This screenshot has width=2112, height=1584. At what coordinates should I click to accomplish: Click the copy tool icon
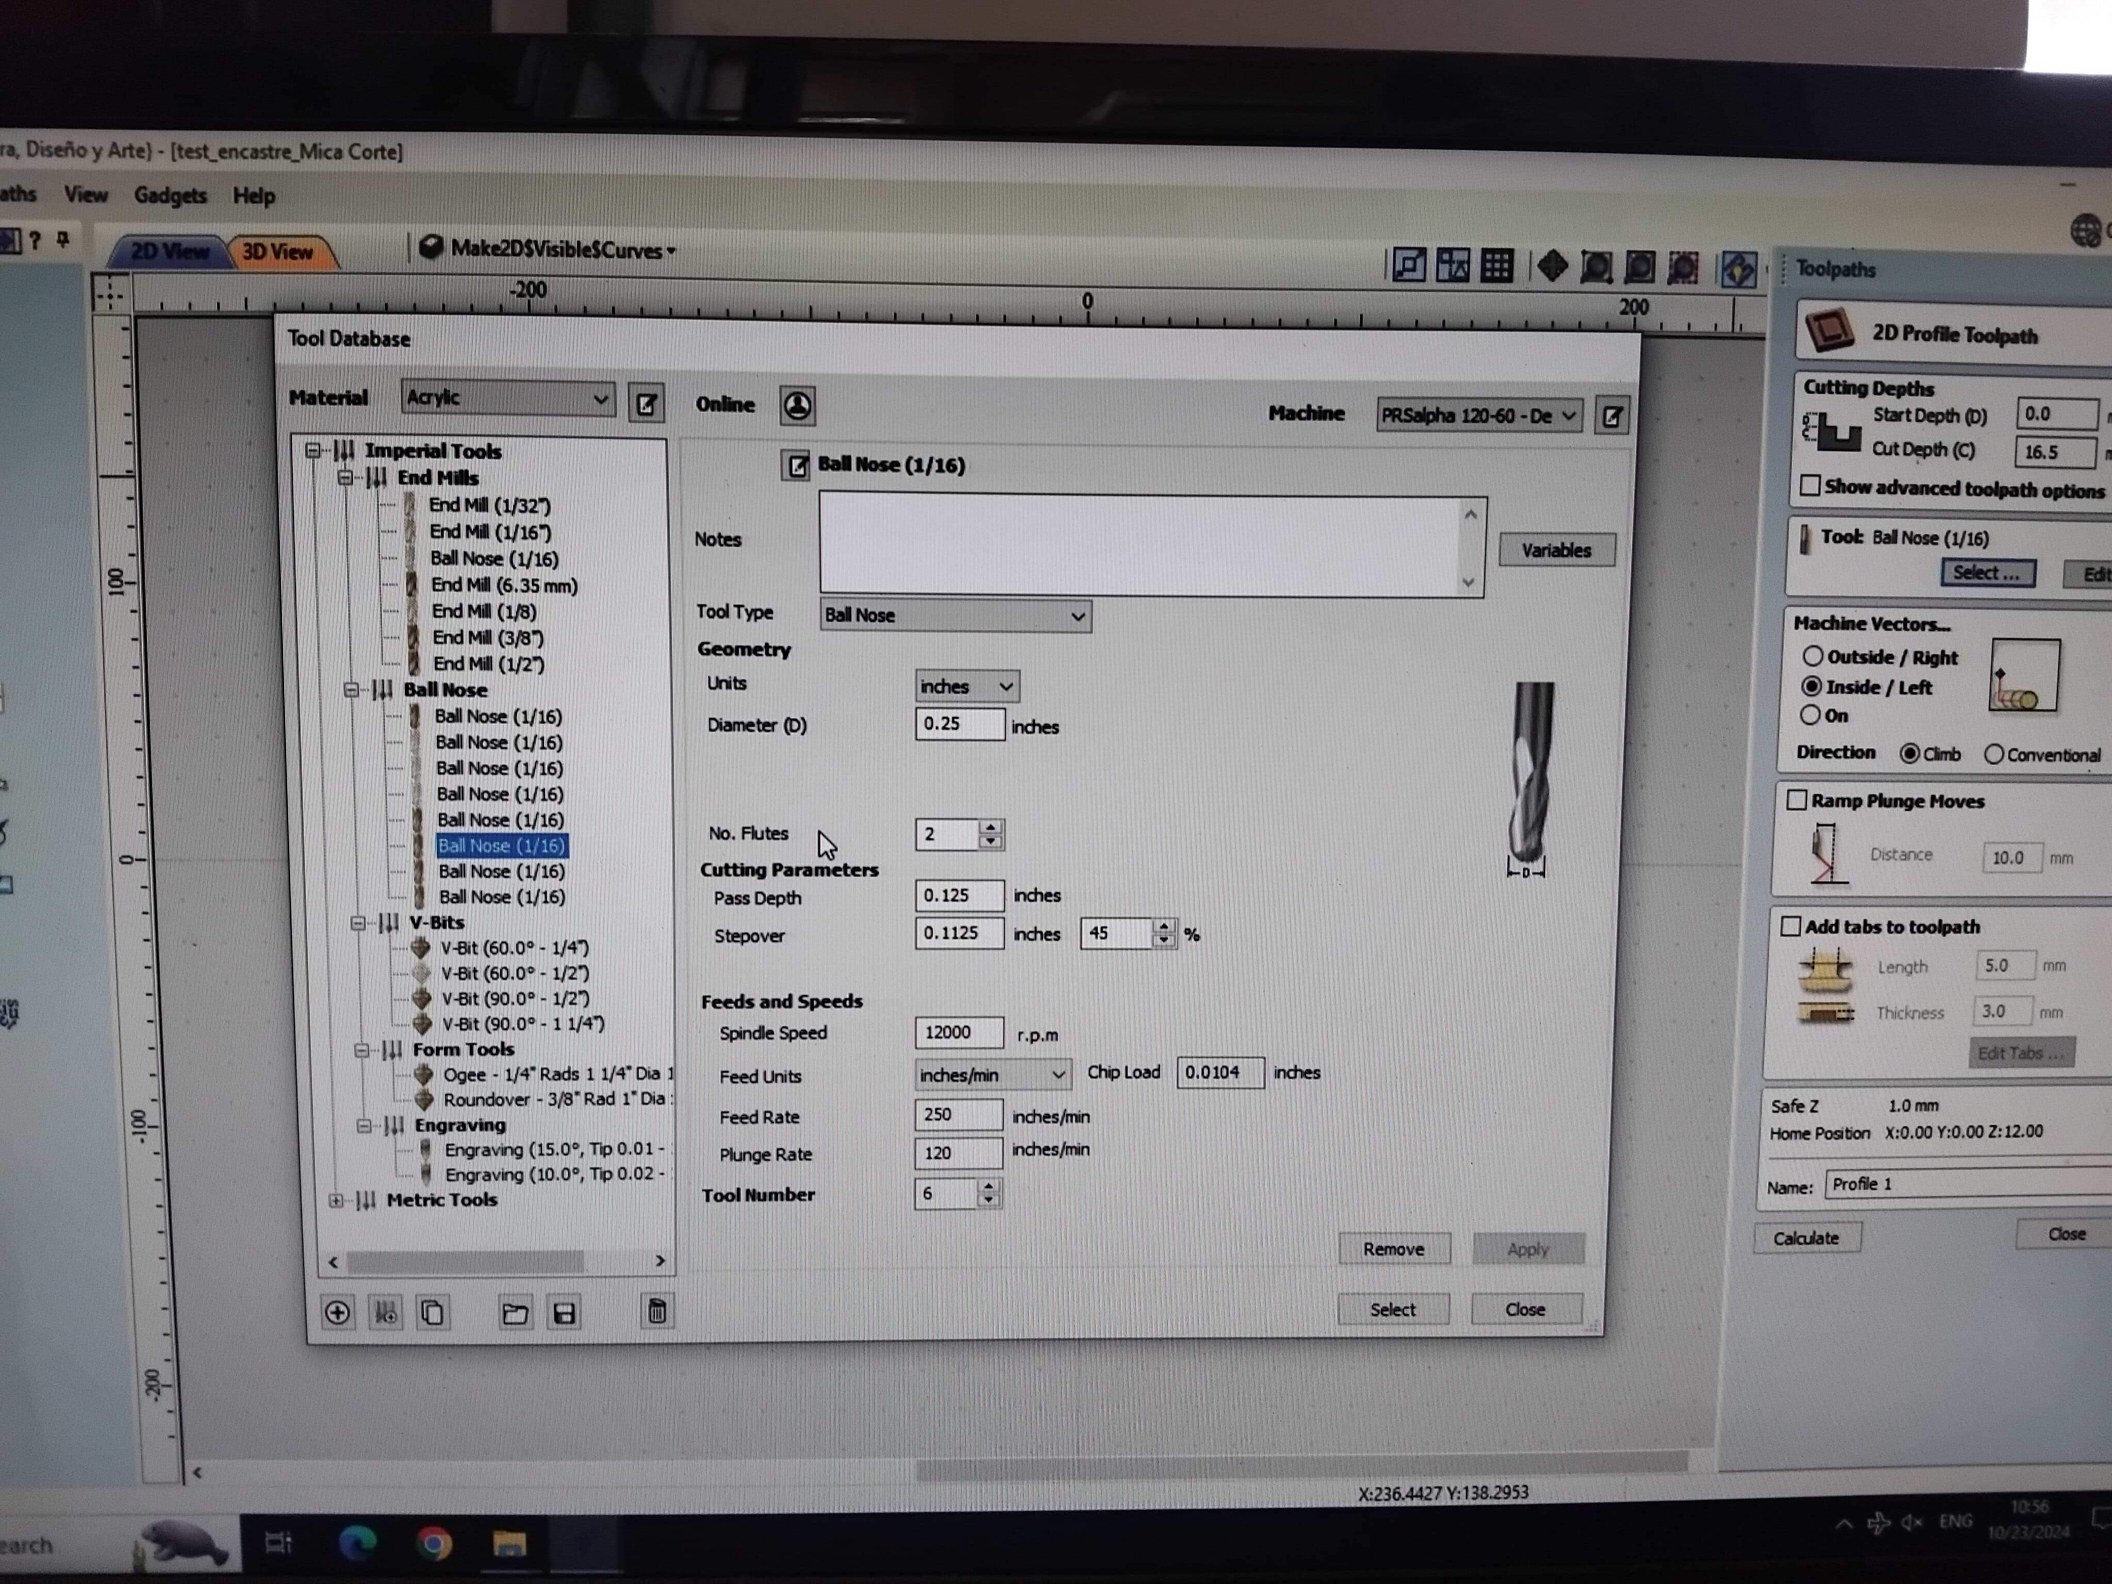pos(433,1312)
